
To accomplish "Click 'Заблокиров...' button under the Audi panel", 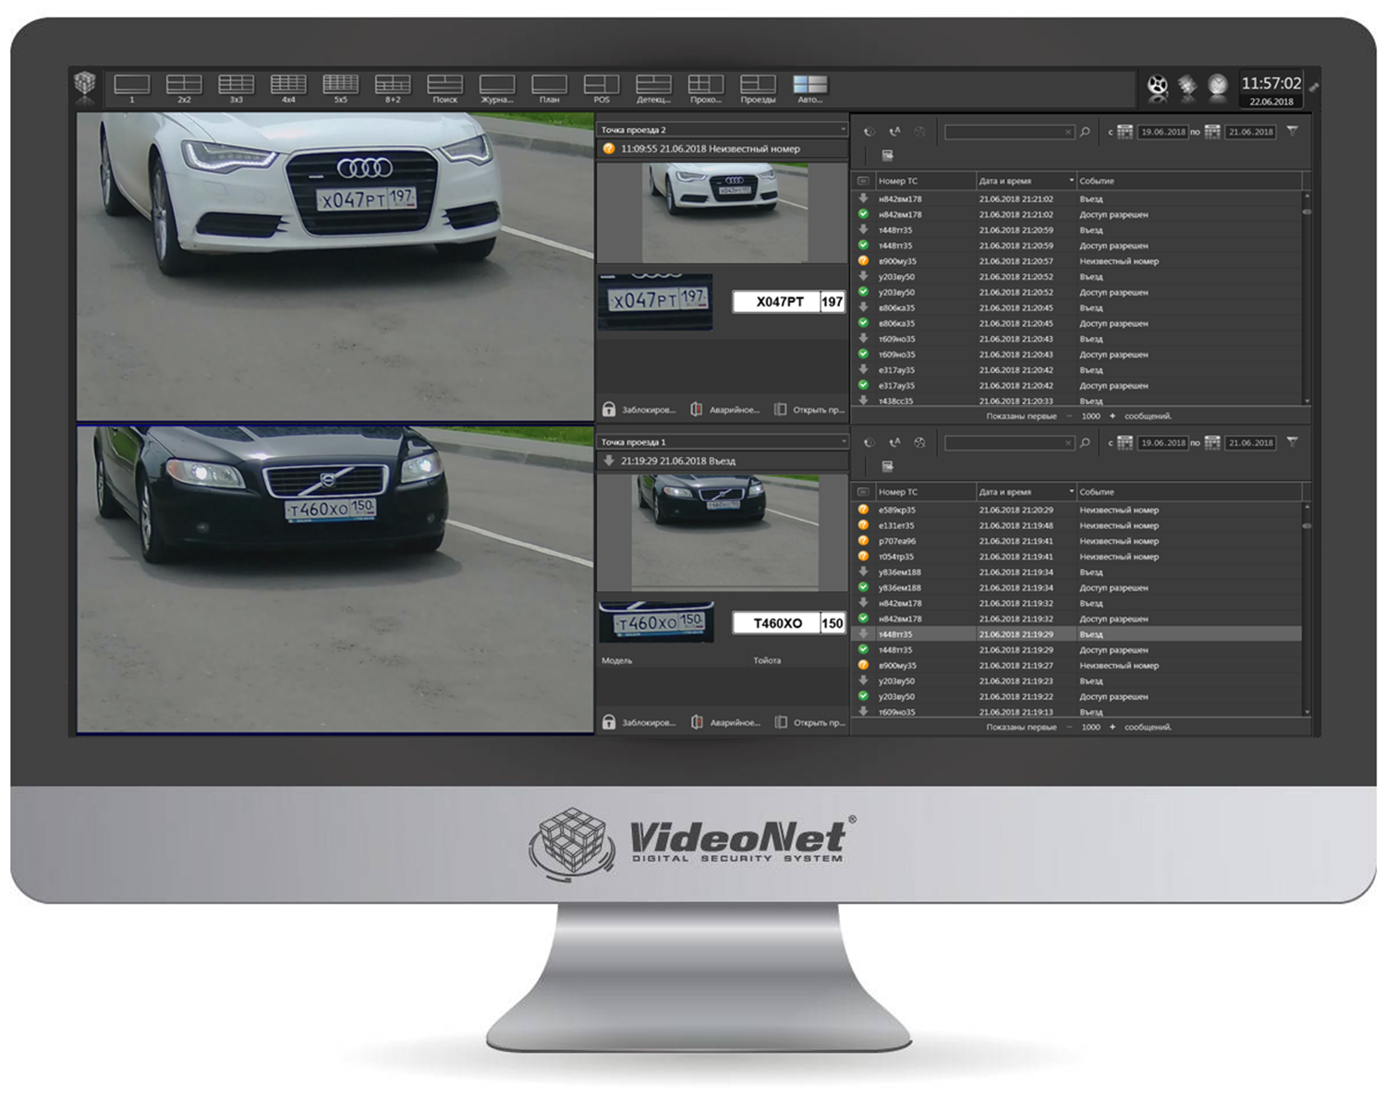I will pyautogui.click(x=639, y=410).
